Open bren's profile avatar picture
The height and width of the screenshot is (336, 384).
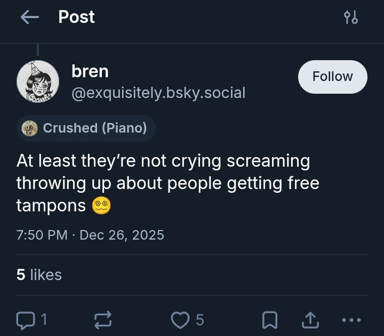(x=38, y=81)
